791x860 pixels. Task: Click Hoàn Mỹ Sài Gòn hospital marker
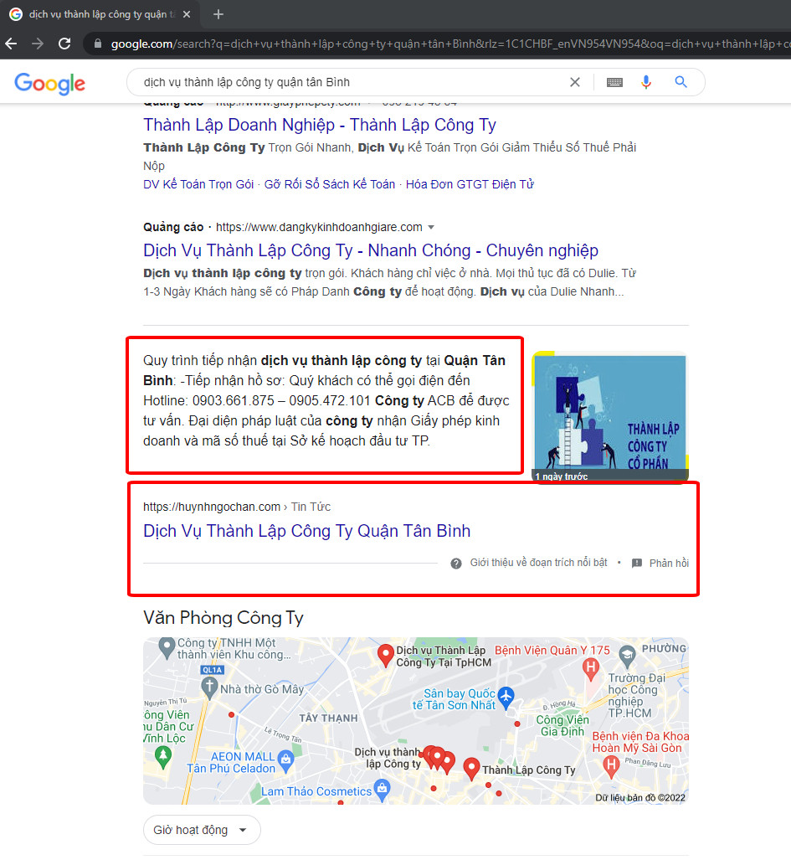[x=611, y=765]
